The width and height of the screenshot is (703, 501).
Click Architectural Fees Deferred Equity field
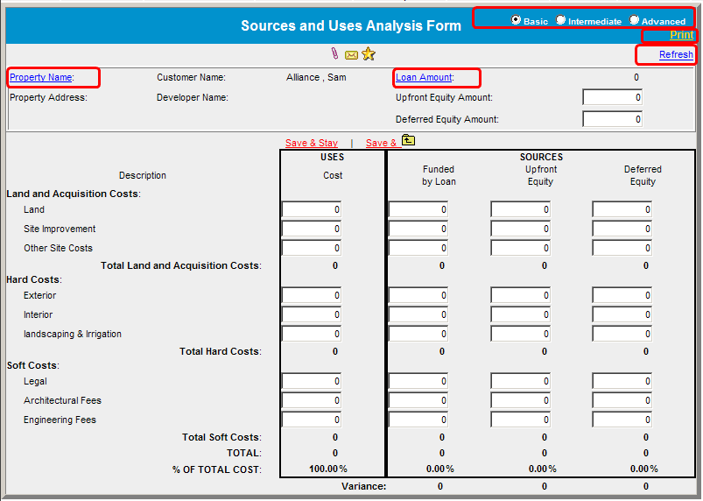click(x=622, y=400)
